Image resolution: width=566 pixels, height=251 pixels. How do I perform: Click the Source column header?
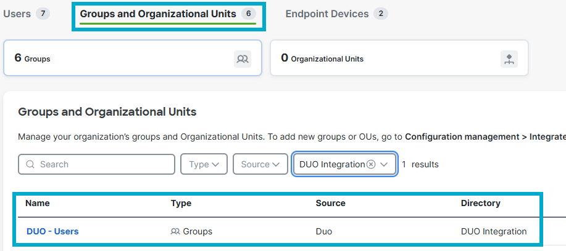tap(330, 203)
